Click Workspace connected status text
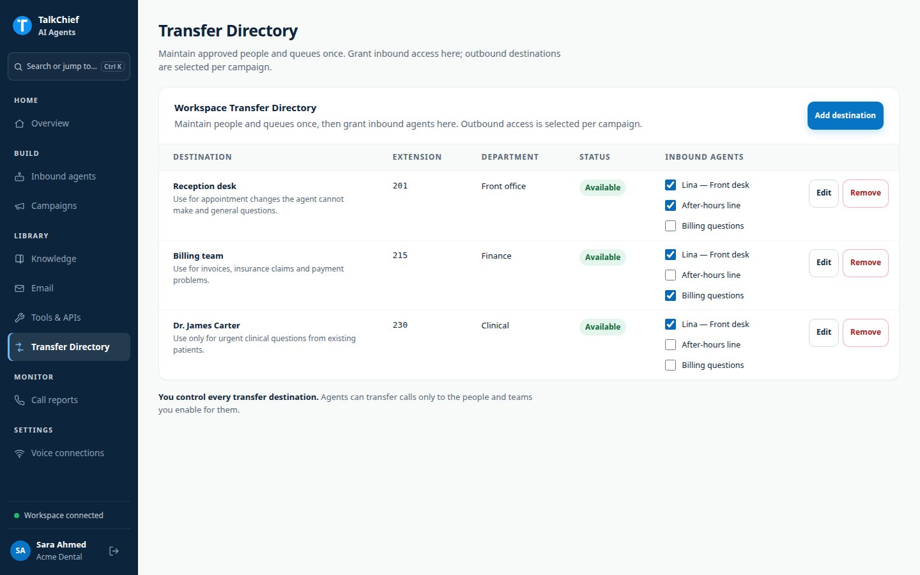Viewport: 920px width, 575px height. (x=64, y=516)
